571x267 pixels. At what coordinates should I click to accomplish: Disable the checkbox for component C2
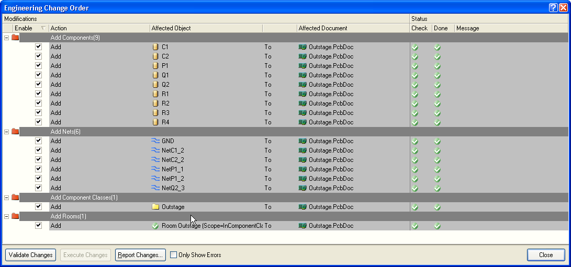[38, 56]
